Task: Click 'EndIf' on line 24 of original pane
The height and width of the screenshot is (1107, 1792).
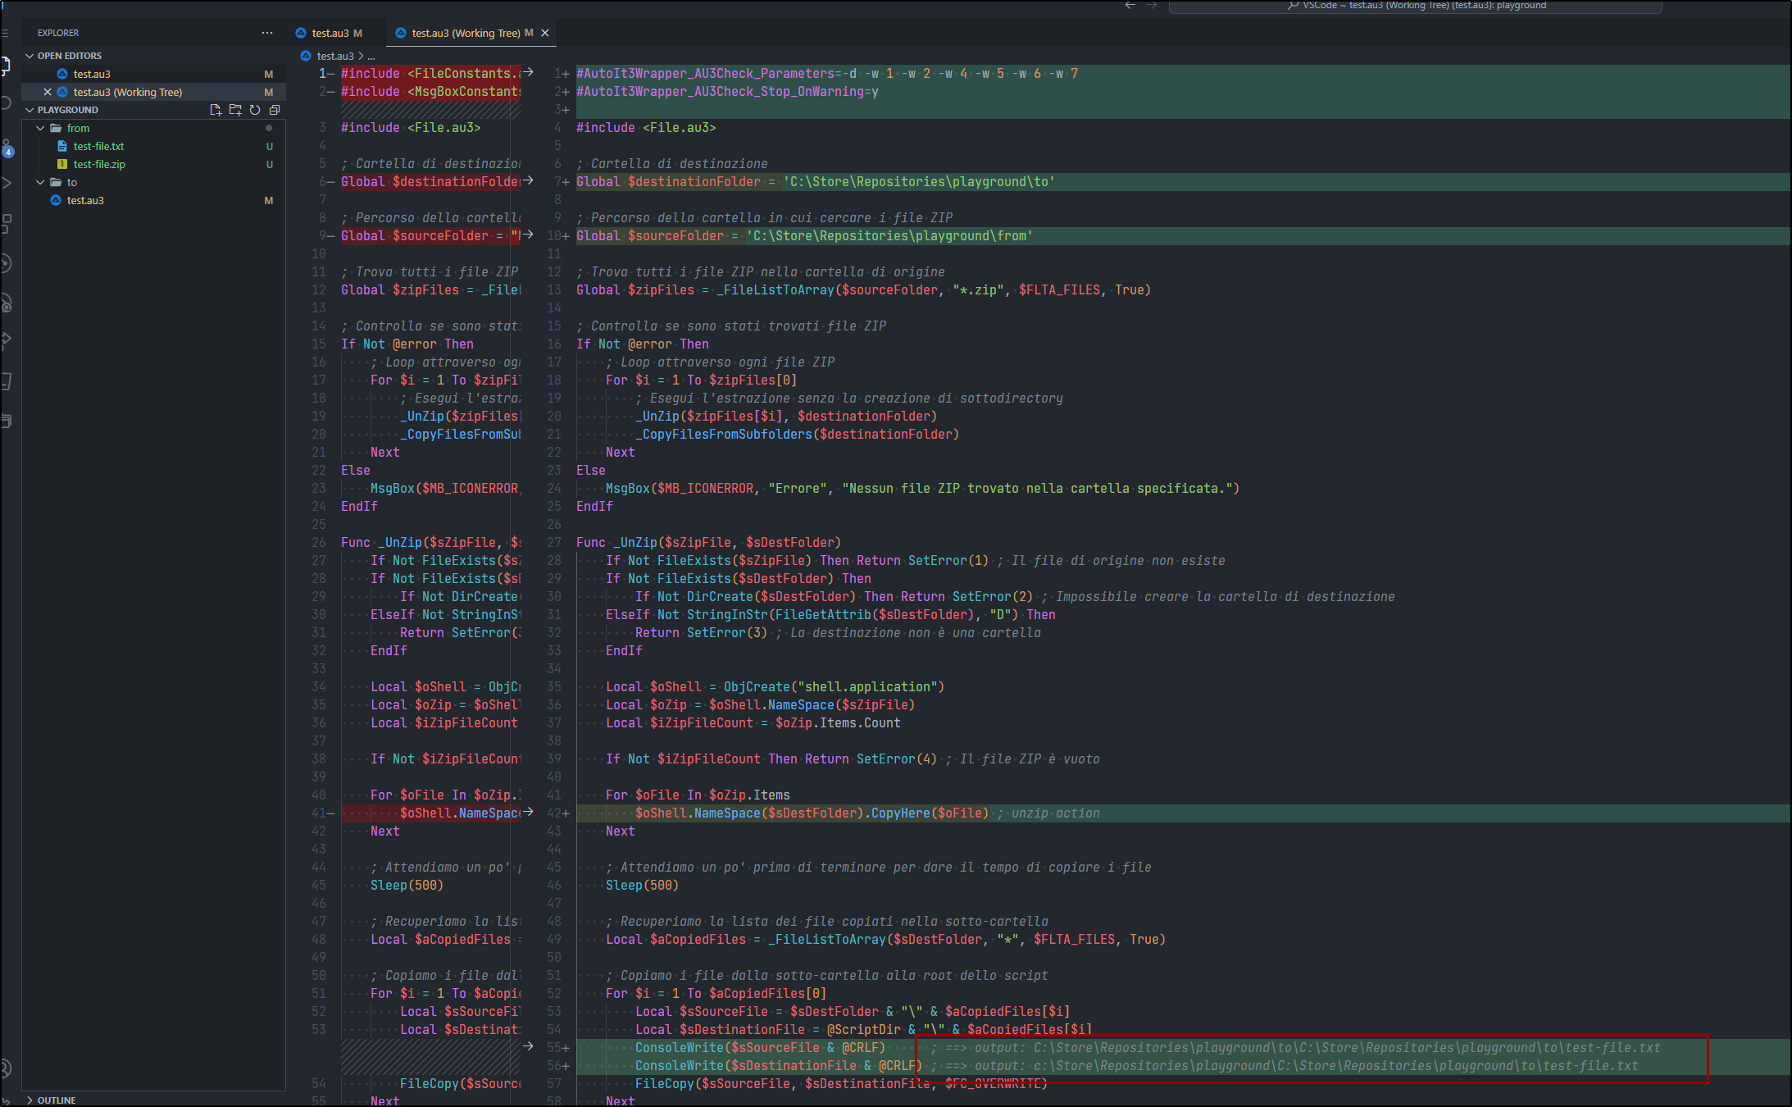Action: coord(359,506)
